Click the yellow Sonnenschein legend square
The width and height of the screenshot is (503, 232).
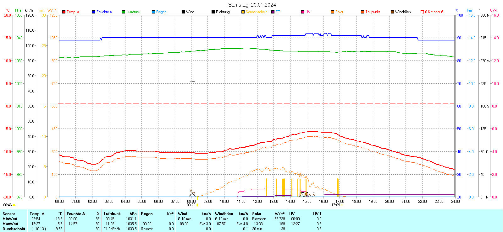[x=243, y=12]
